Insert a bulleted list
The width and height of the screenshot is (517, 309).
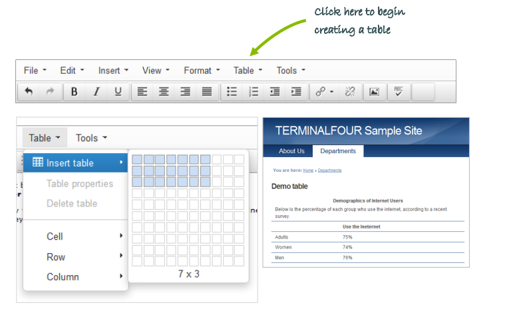(x=232, y=92)
